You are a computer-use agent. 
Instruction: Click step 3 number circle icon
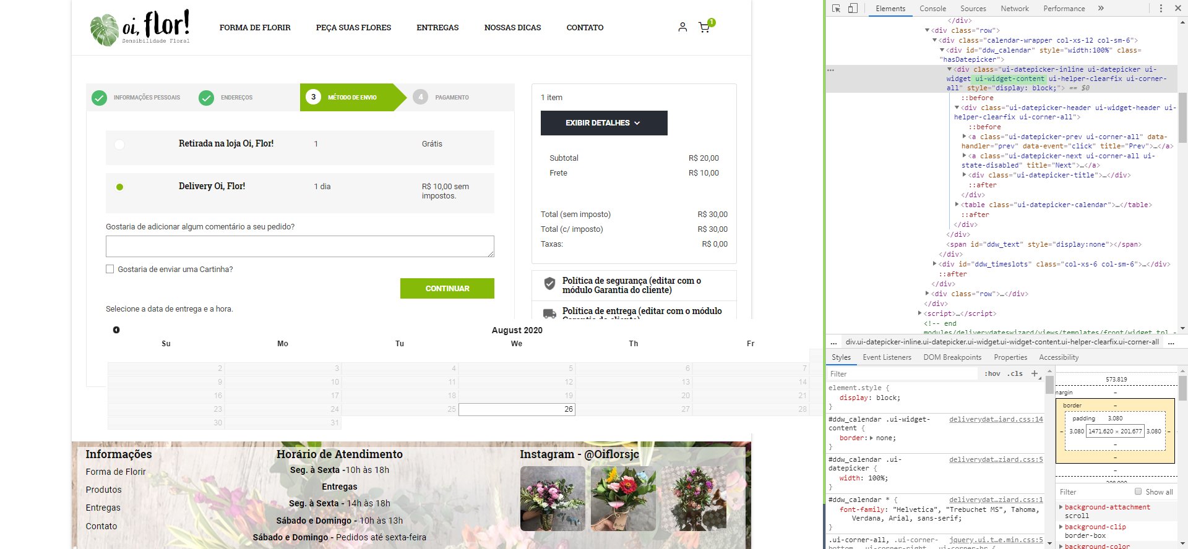(x=313, y=97)
